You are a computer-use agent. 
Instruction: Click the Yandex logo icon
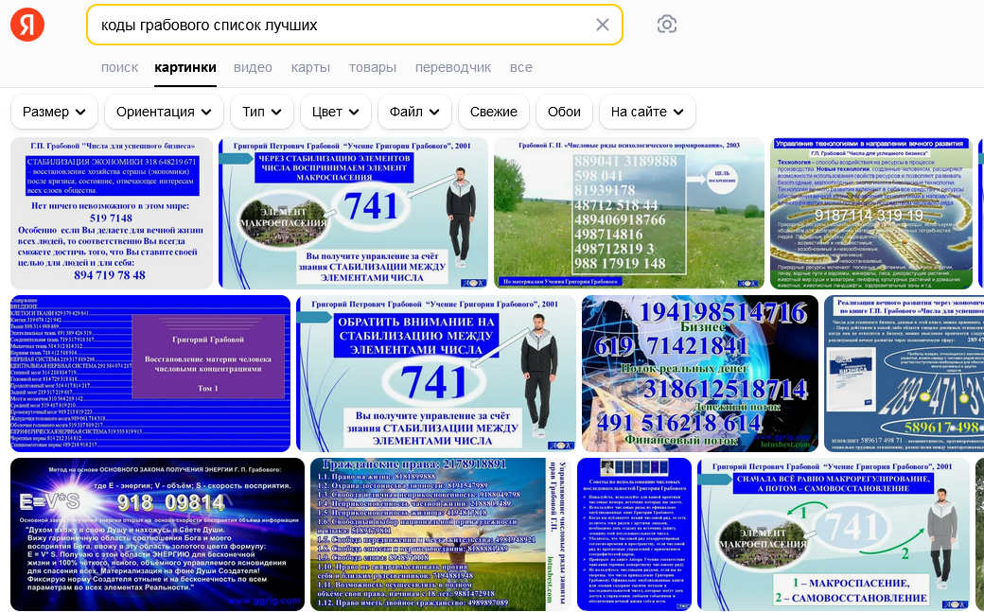click(27, 25)
